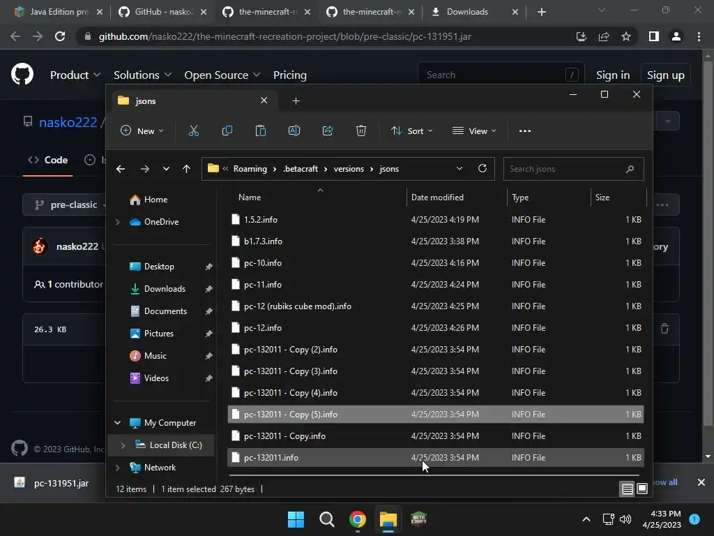Open Chrome profile icon

click(x=676, y=36)
